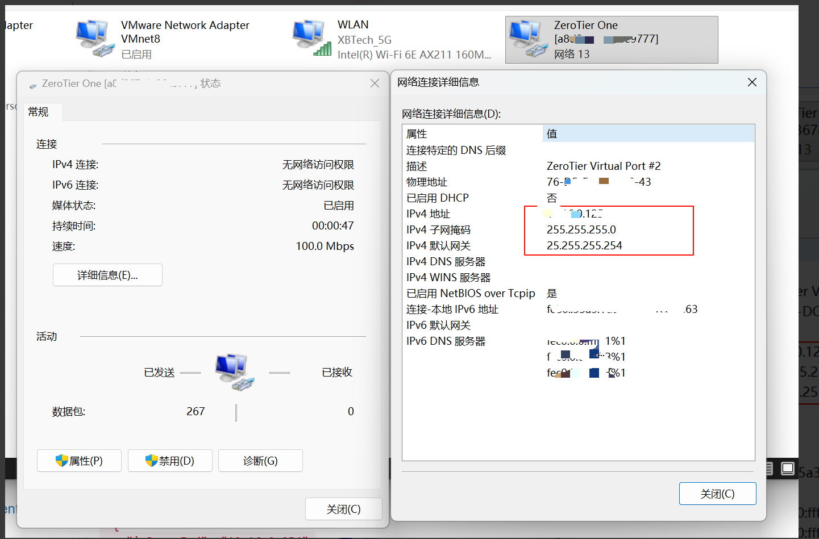Select the IPv4 地址 row
The image size is (819, 539).
pos(579,214)
